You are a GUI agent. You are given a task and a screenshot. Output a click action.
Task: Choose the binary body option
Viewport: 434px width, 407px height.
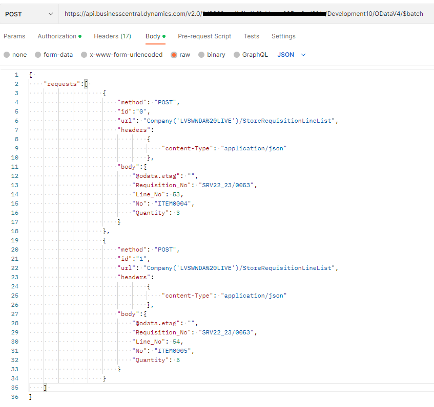pyautogui.click(x=201, y=55)
